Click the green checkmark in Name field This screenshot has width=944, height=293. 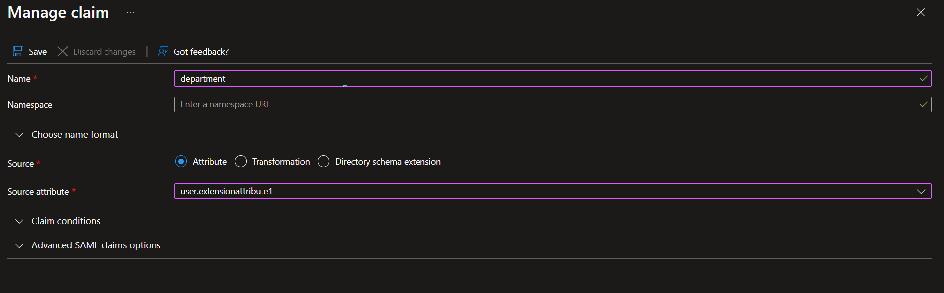coord(923,79)
